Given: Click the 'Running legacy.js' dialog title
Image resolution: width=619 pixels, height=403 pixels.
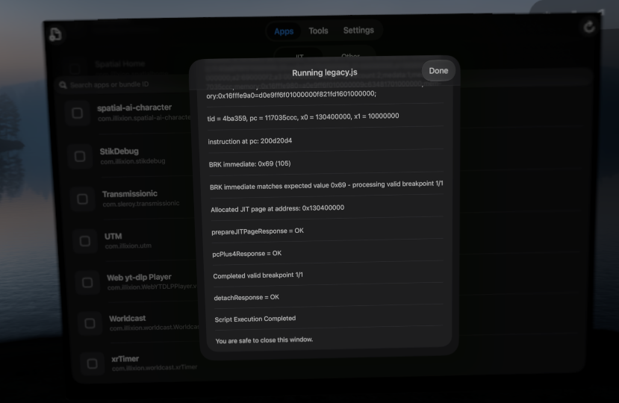Looking at the screenshot, I should 325,72.
